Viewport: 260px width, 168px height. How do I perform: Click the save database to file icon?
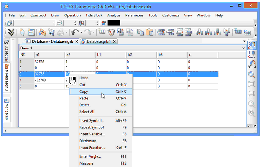click(120, 32)
